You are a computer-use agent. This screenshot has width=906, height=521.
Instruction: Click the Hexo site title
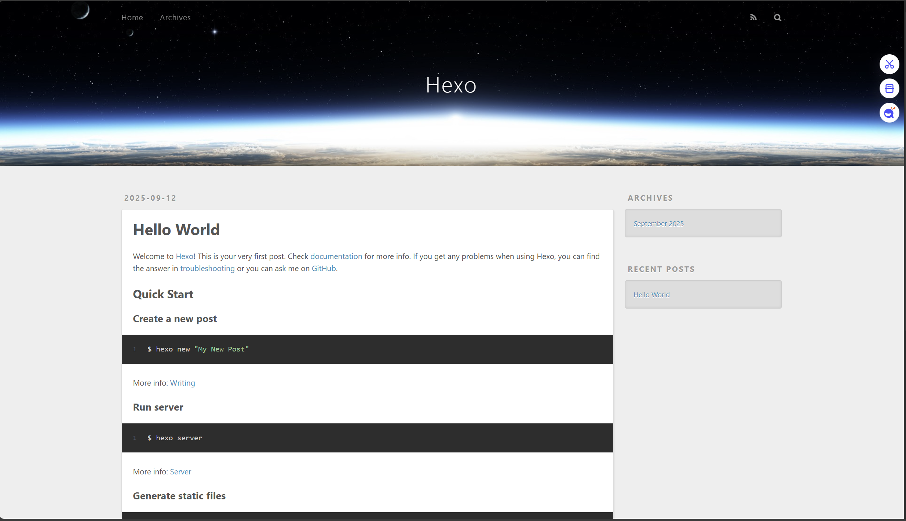[451, 85]
